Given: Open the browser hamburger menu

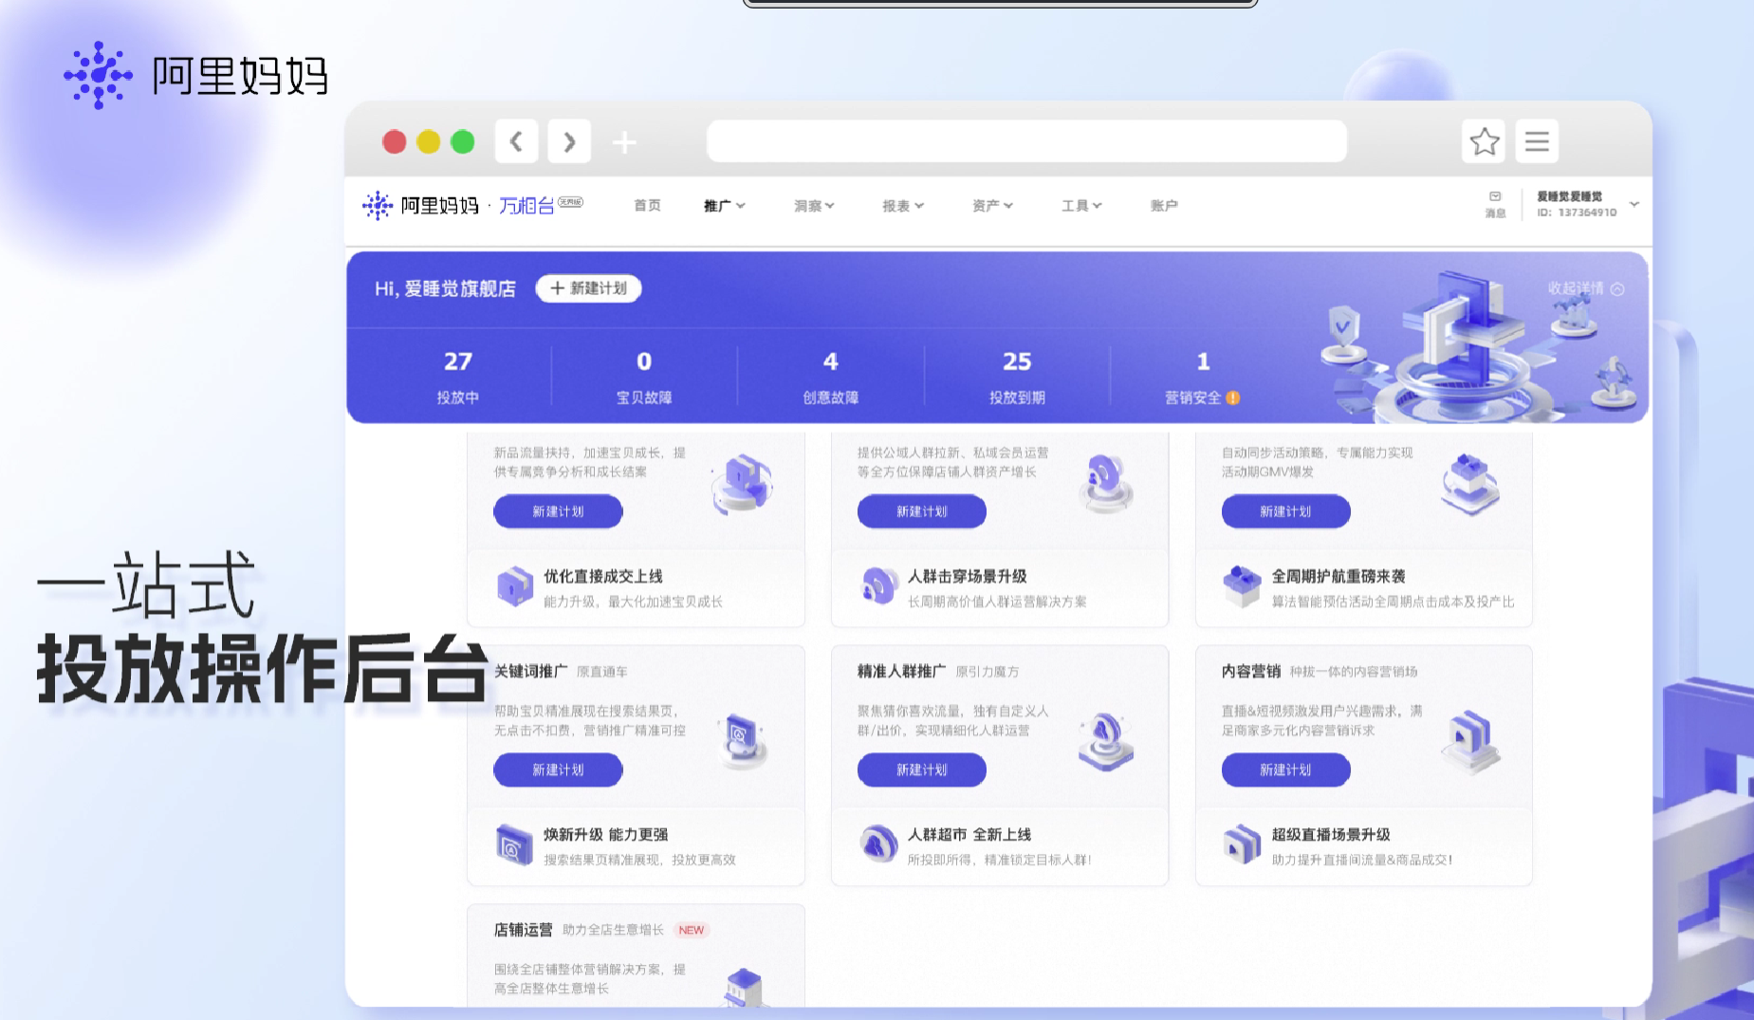Looking at the screenshot, I should [1537, 141].
